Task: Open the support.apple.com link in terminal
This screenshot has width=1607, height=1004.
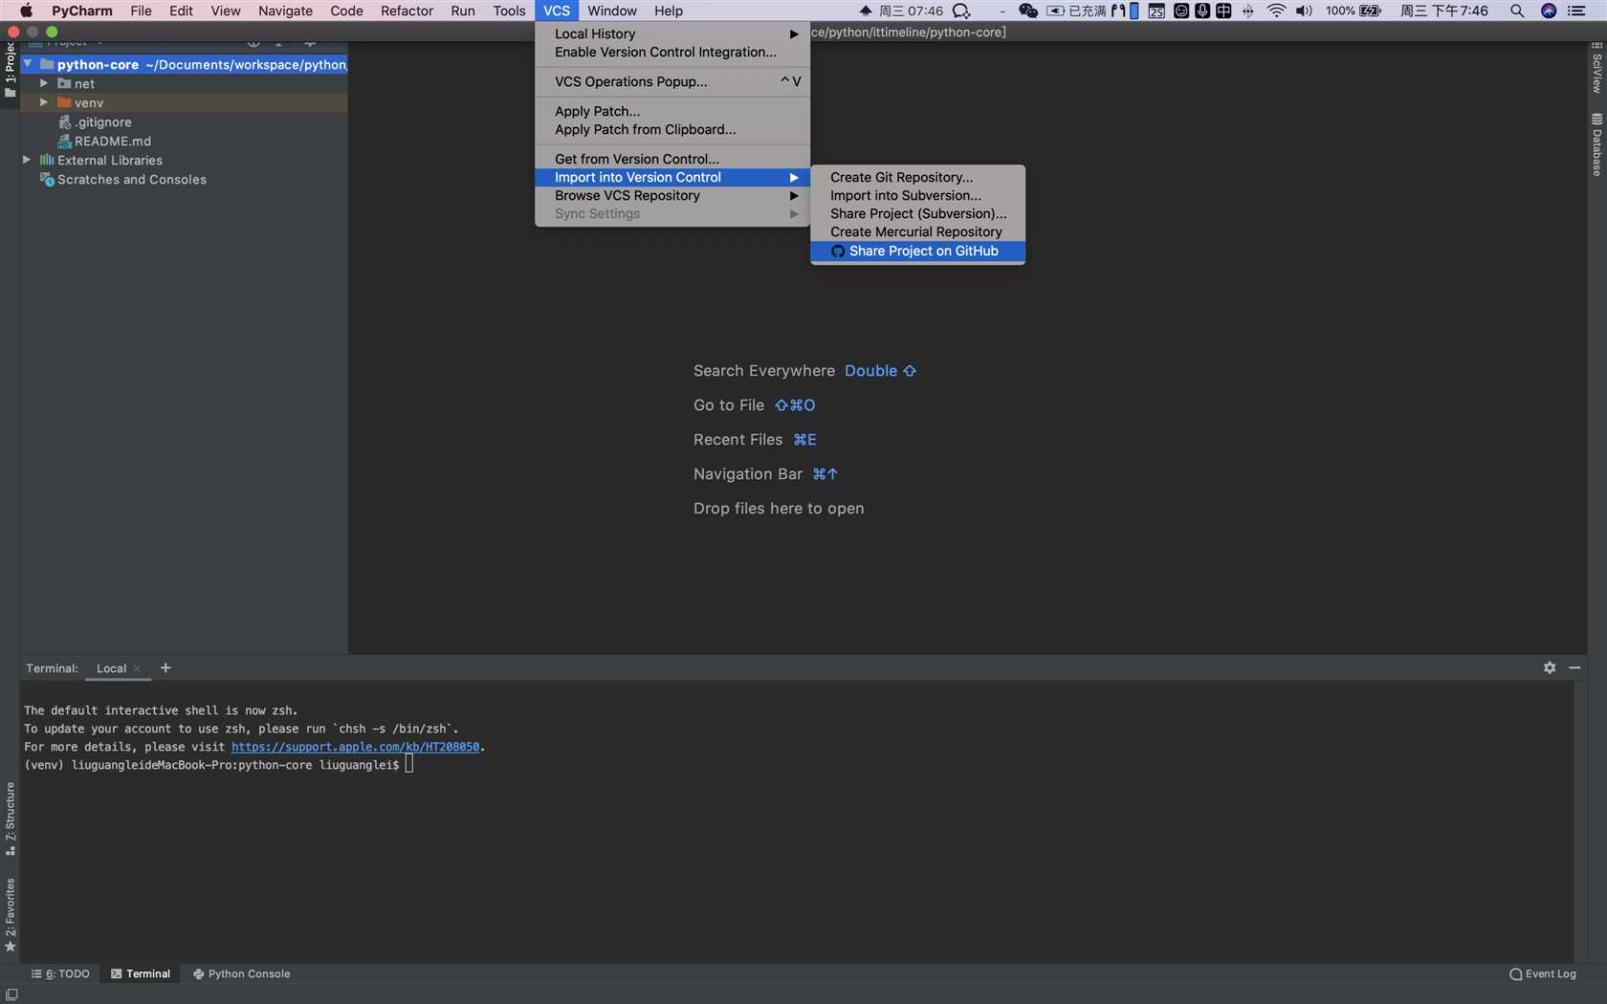Action: [355, 747]
